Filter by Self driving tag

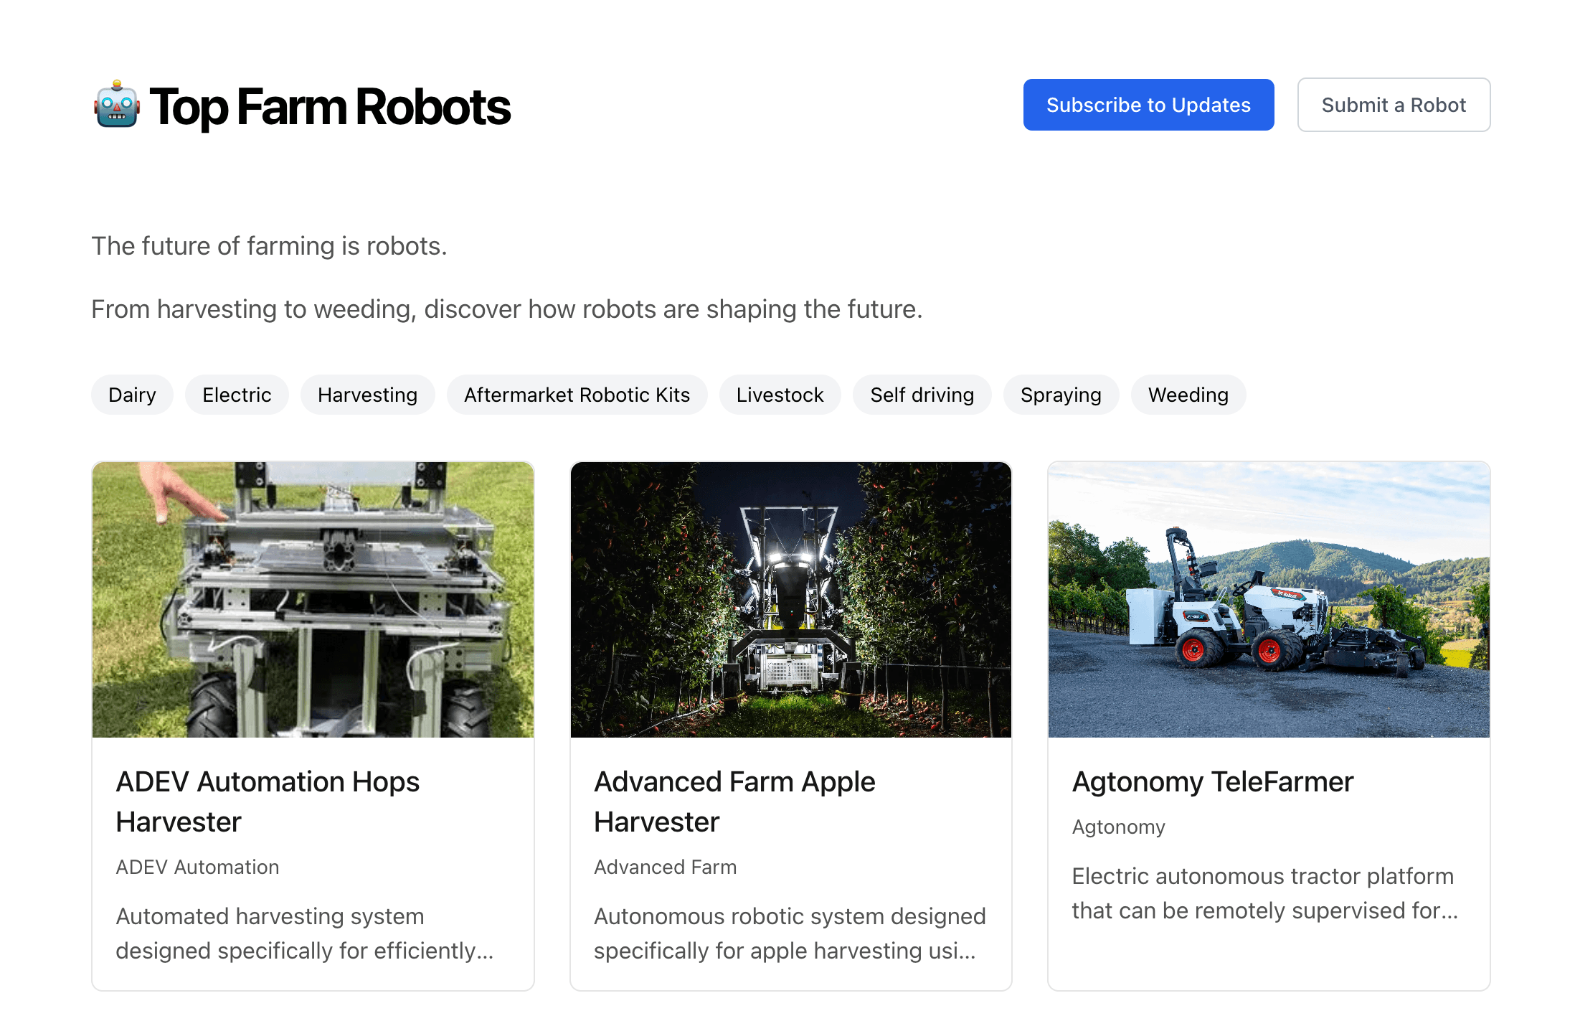click(x=922, y=395)
